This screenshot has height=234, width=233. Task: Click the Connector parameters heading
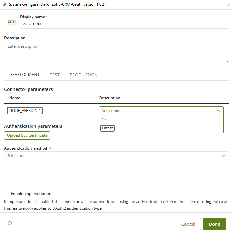point(28,89)
